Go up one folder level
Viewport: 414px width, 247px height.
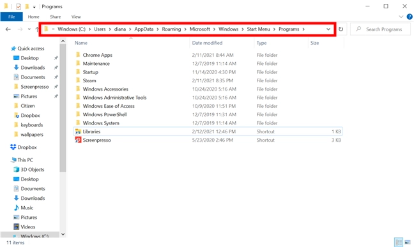pyautogui.click(x=36, y=29)
